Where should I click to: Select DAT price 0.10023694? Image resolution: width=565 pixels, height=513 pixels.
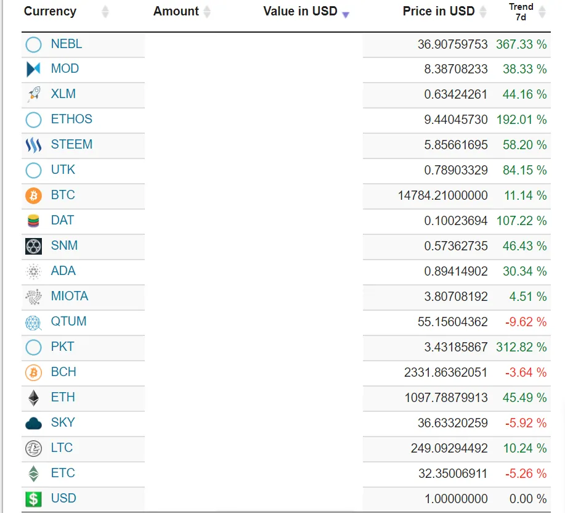(x=456, y=221)
